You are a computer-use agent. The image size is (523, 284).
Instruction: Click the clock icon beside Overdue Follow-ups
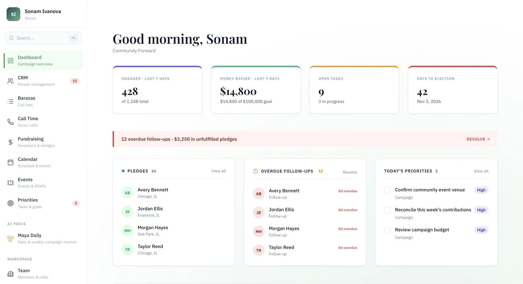pyautogui.click(x=255, y=171)
